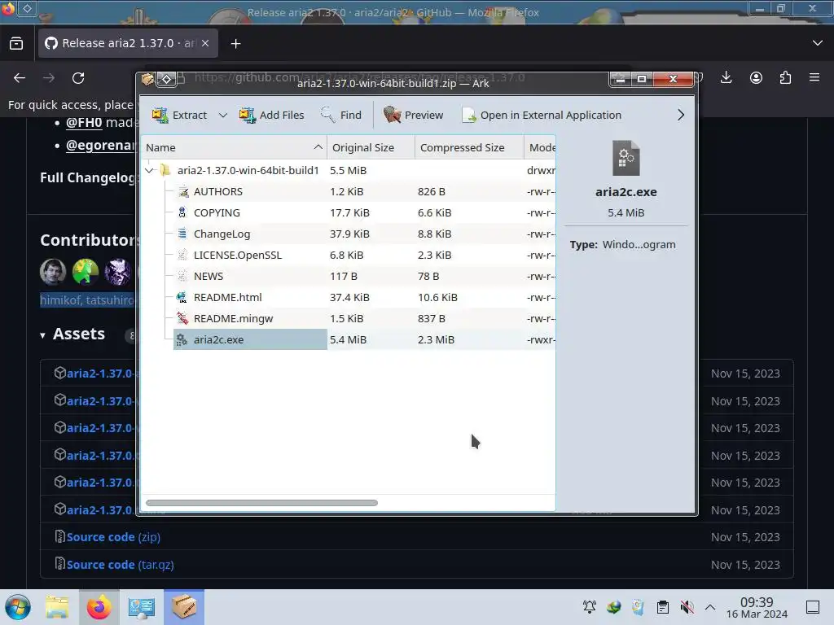This screenshot has height=625, width=834.
Task: Download Source code (tar.gz) link
Action: (121, 565)
